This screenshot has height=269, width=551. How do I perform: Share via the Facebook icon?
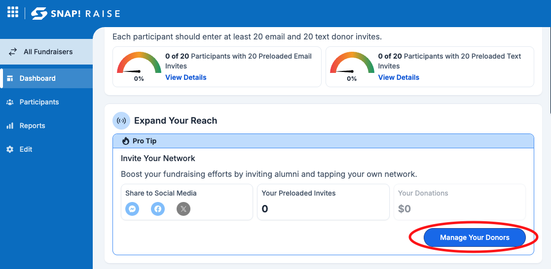tap(158, 209)
